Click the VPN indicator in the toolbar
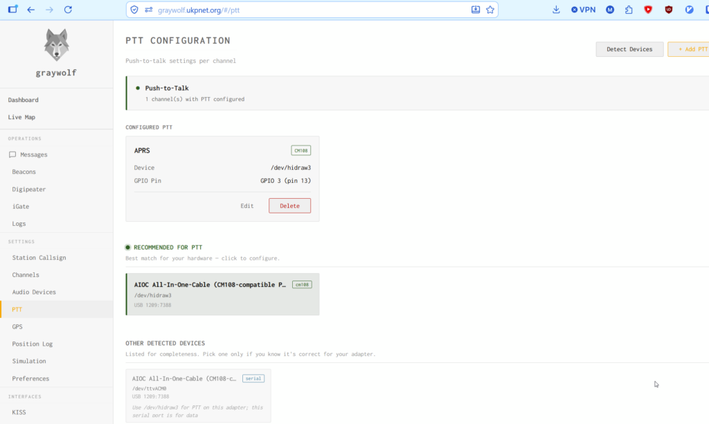This screenshot has width=709, height=424. [583, 10]
